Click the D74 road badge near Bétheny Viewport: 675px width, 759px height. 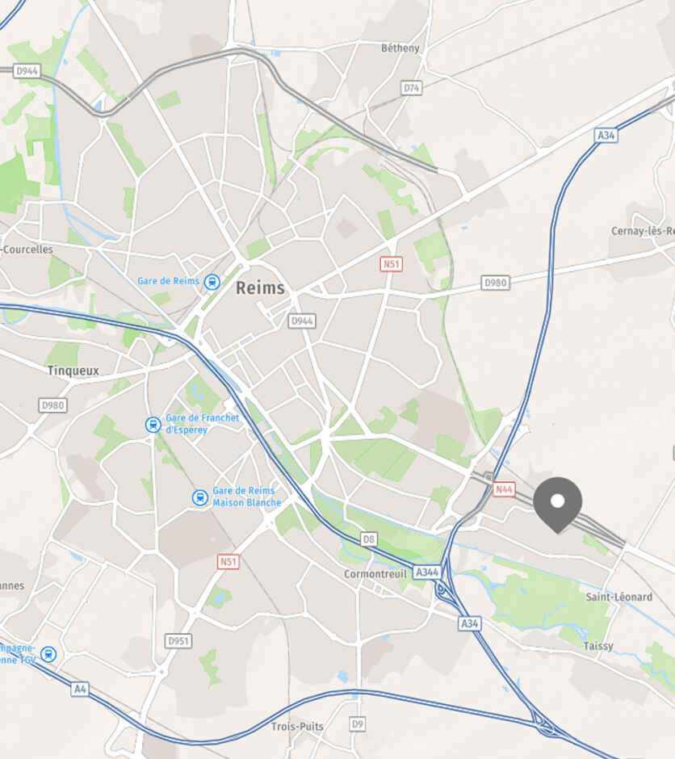point(412,88)
